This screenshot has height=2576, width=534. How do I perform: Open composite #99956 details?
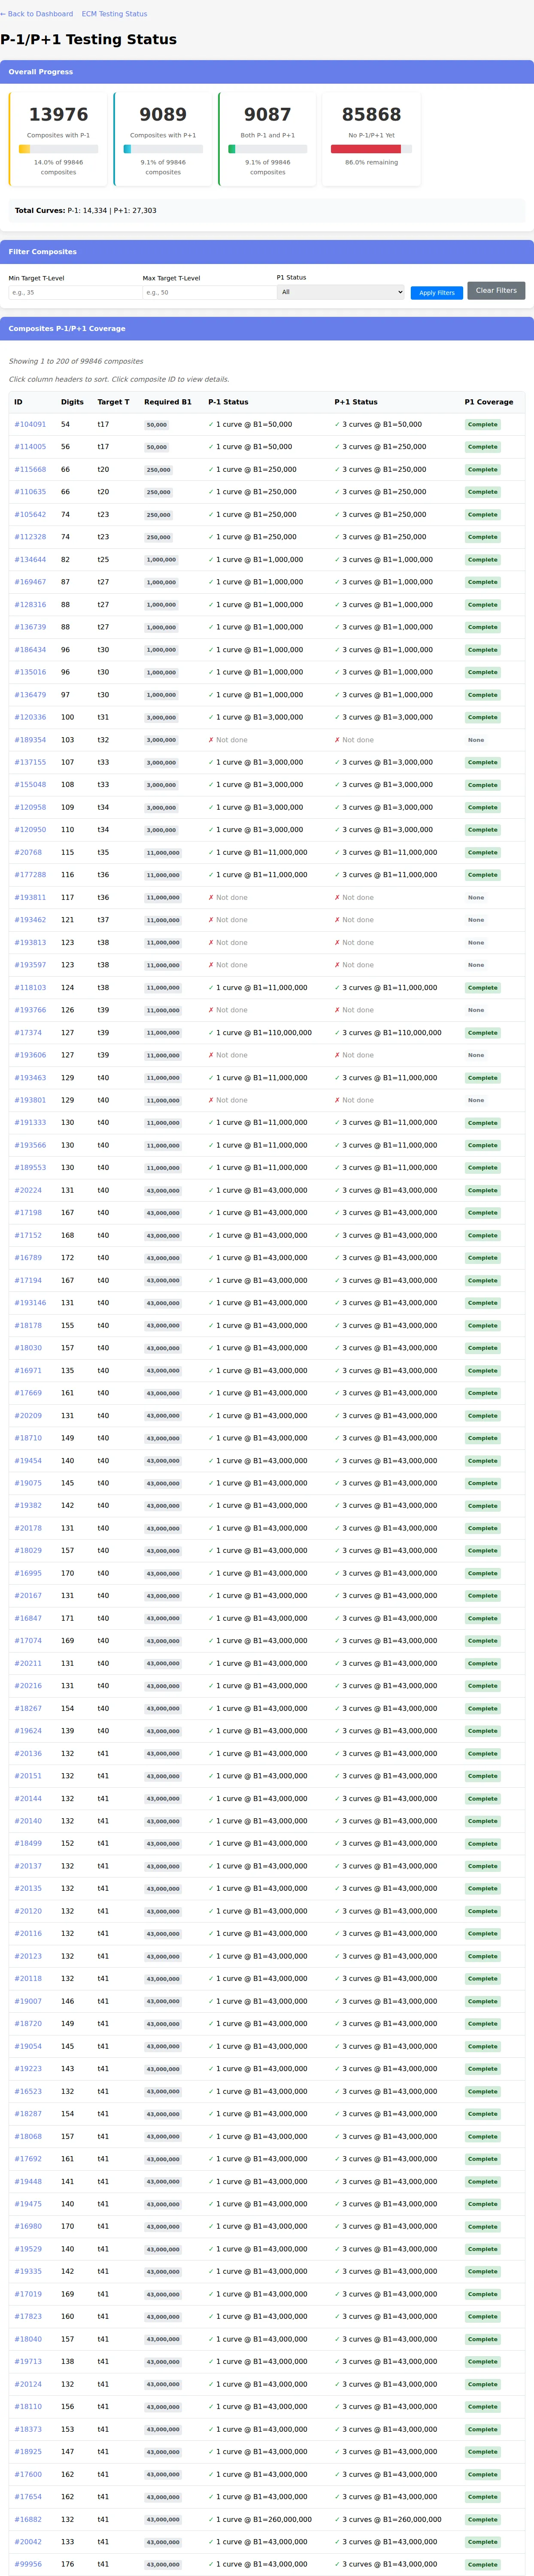(28, 2564)
